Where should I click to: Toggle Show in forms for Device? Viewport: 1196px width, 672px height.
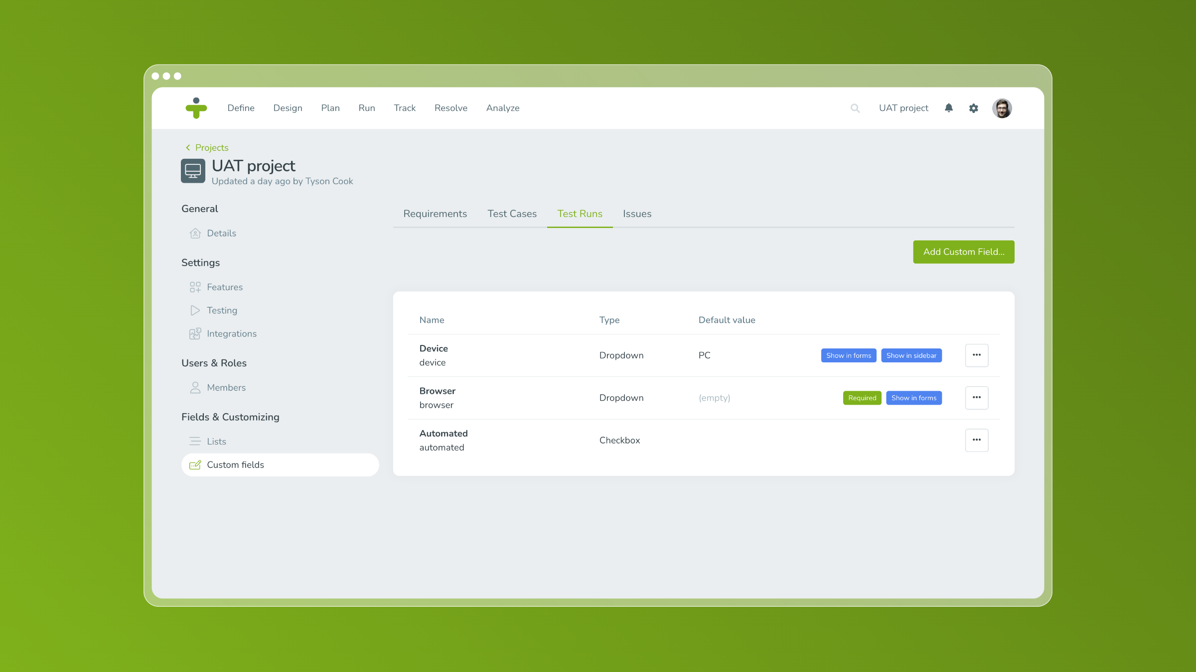pos(849,355)
